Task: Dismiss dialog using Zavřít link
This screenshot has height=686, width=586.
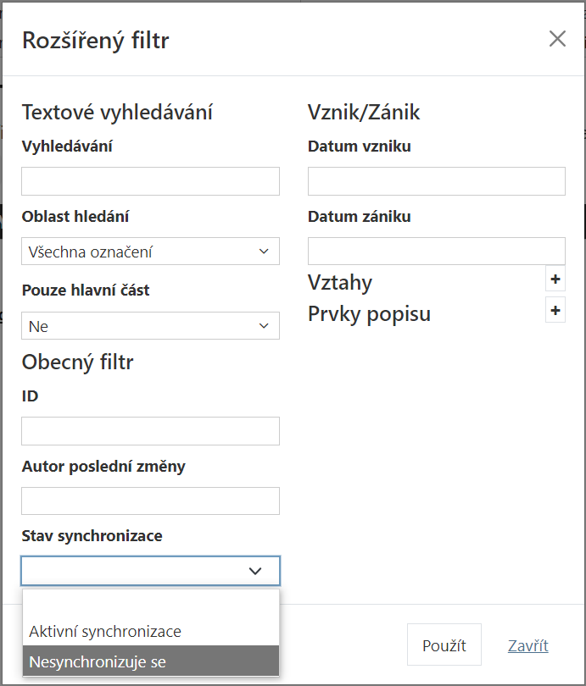Action: pyautogui.click(x=527, y=645)
